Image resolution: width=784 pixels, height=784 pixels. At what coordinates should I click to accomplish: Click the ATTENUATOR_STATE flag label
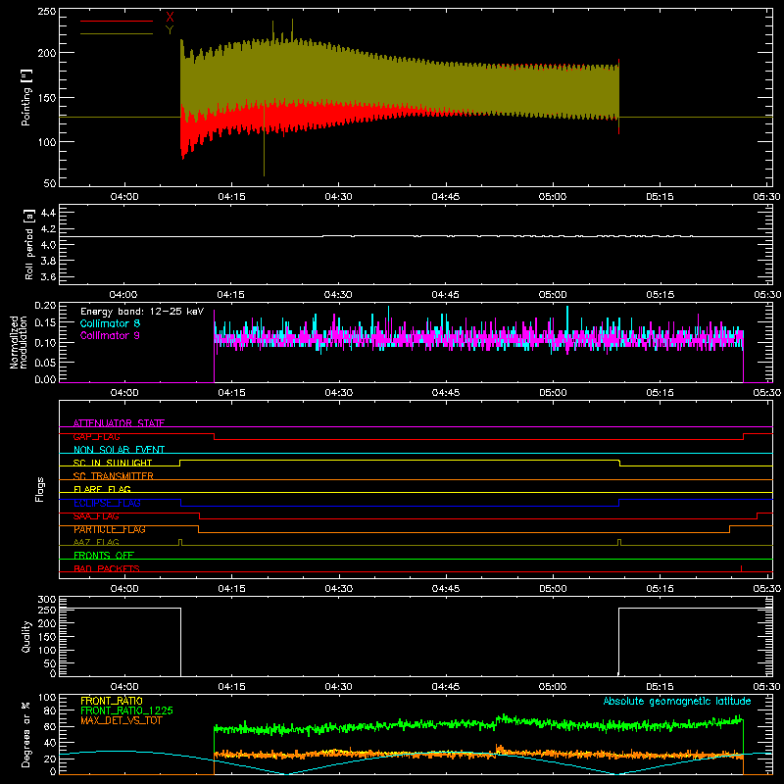[119, 423]
